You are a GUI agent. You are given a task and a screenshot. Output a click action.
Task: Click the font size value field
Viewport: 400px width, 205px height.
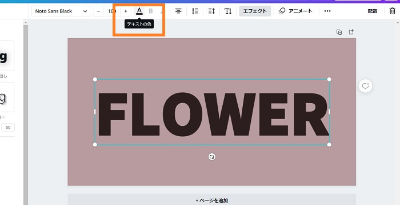112,11
